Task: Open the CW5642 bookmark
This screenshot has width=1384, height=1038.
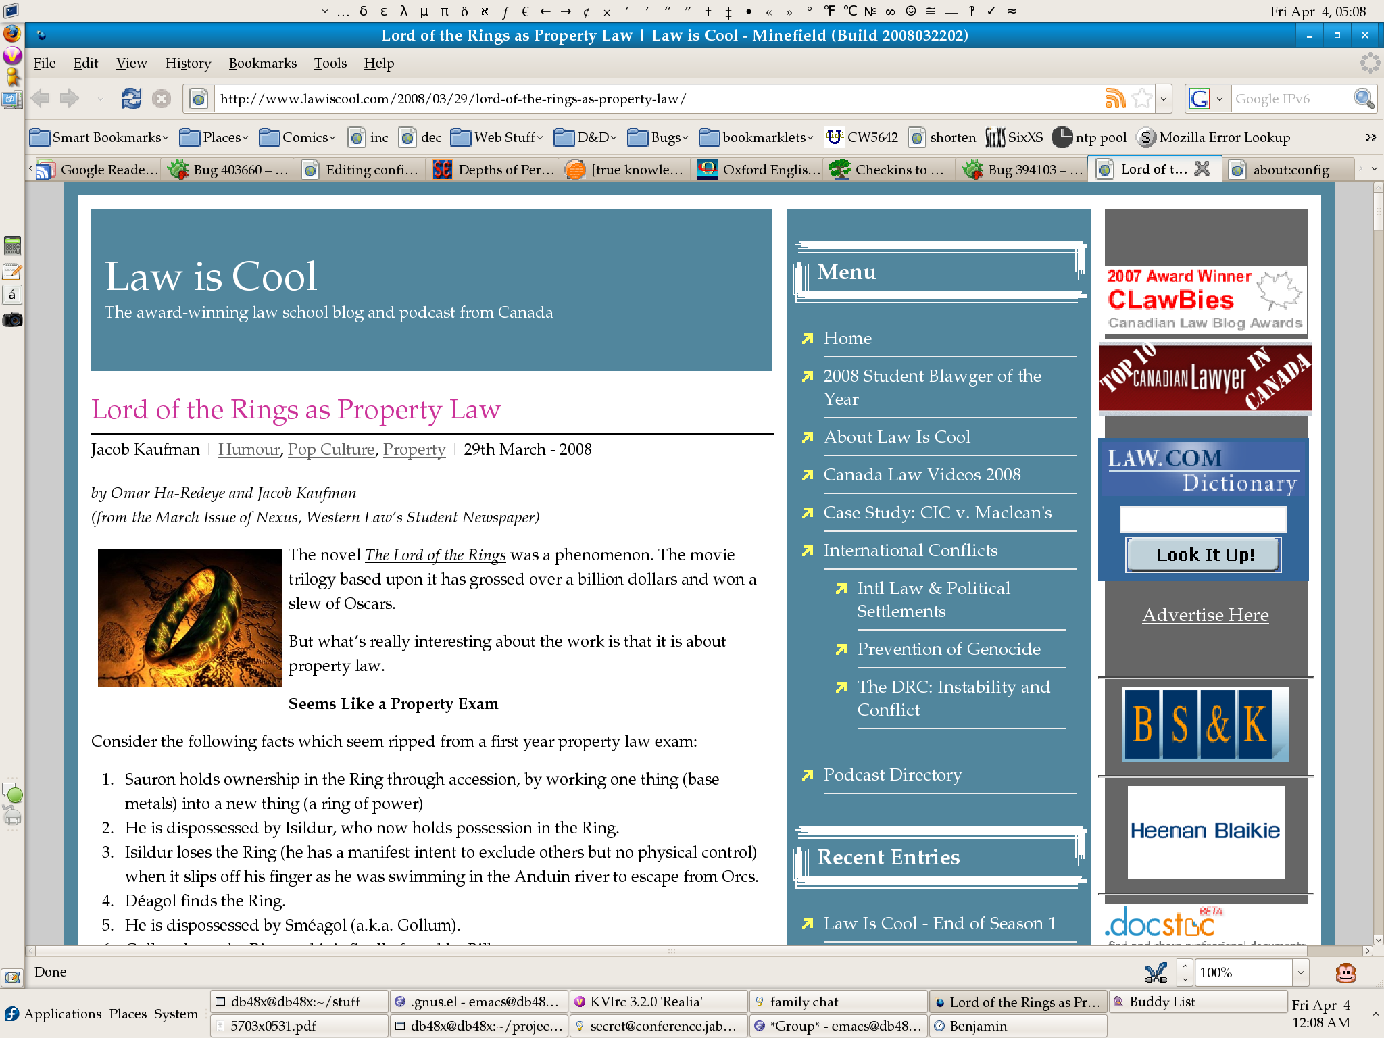Action: pyautogui.click(x=862, y=137)
